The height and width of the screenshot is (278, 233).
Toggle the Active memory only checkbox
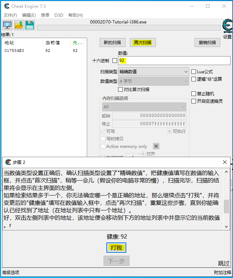(x=103, y=146)
